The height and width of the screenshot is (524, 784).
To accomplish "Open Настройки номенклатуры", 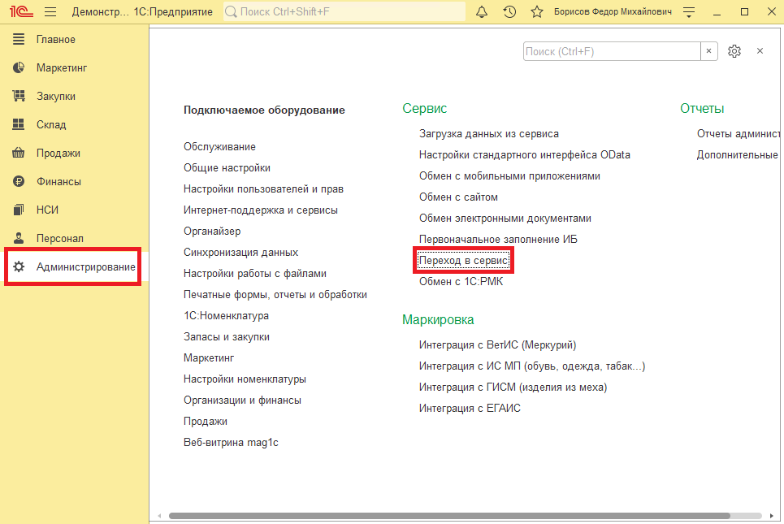I will (x=245, y=379).
